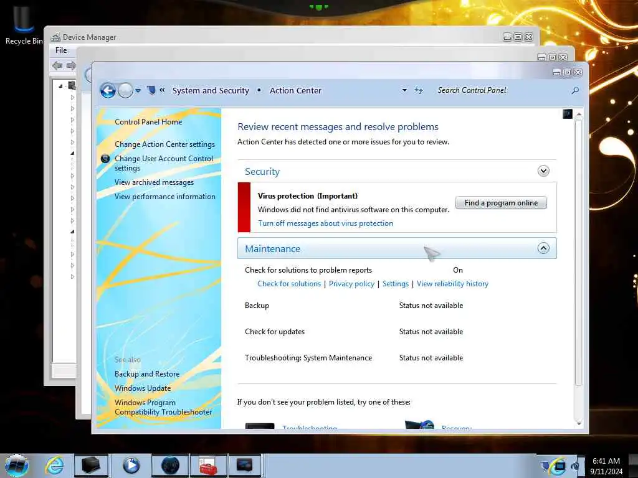Screen dimensions: 638x478
Task: Click the UAC shield icon in sidebar
Action: pos(105,159)
